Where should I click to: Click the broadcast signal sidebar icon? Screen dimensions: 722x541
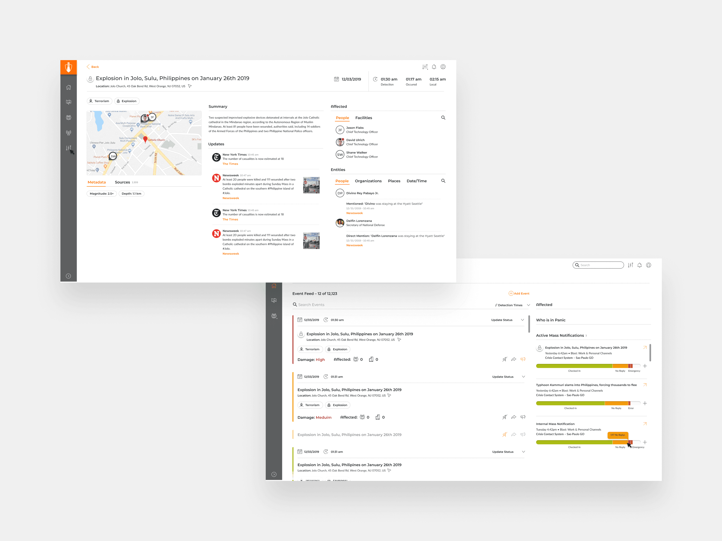(68, 133)
